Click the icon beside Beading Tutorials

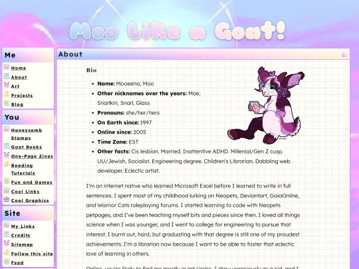(x=7, y=164)
